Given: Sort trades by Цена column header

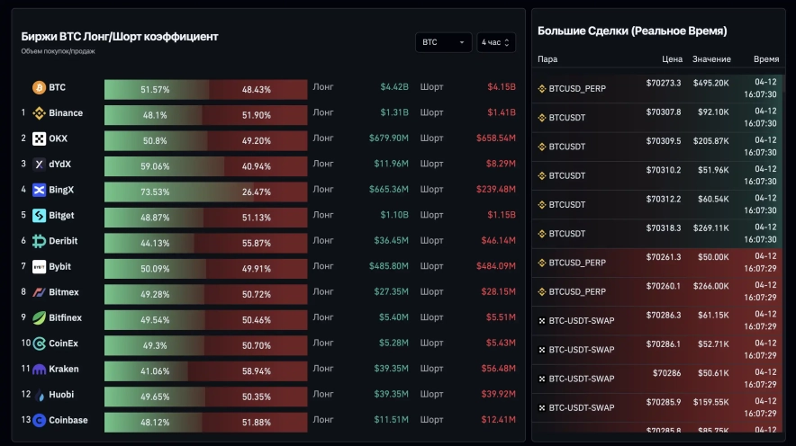Looking at the screenshot, I should point(672,59).
